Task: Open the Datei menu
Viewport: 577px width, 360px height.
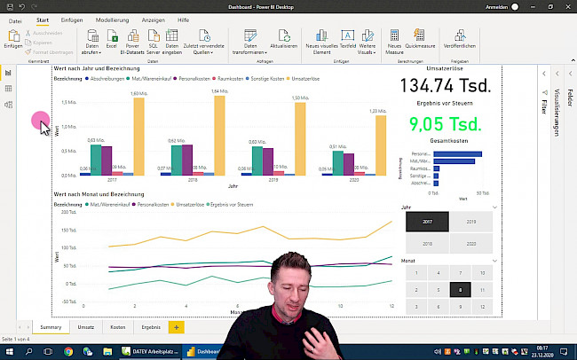Action: [15, 20]
